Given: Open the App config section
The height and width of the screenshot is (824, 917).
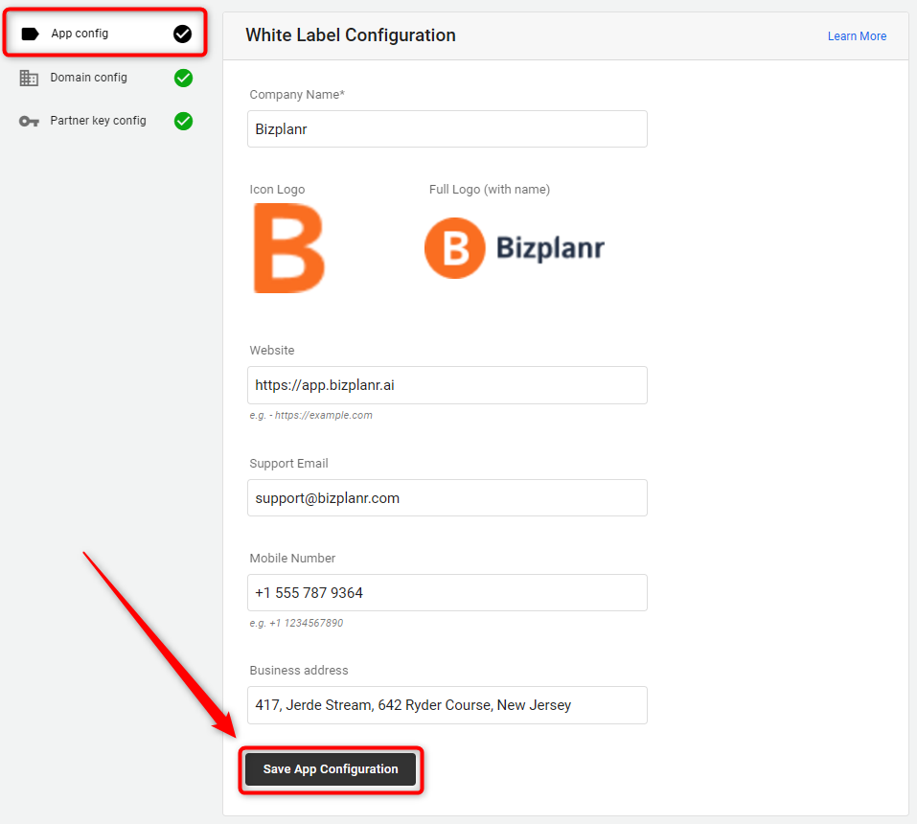Looking at the screenshot, I should point(105,34).
